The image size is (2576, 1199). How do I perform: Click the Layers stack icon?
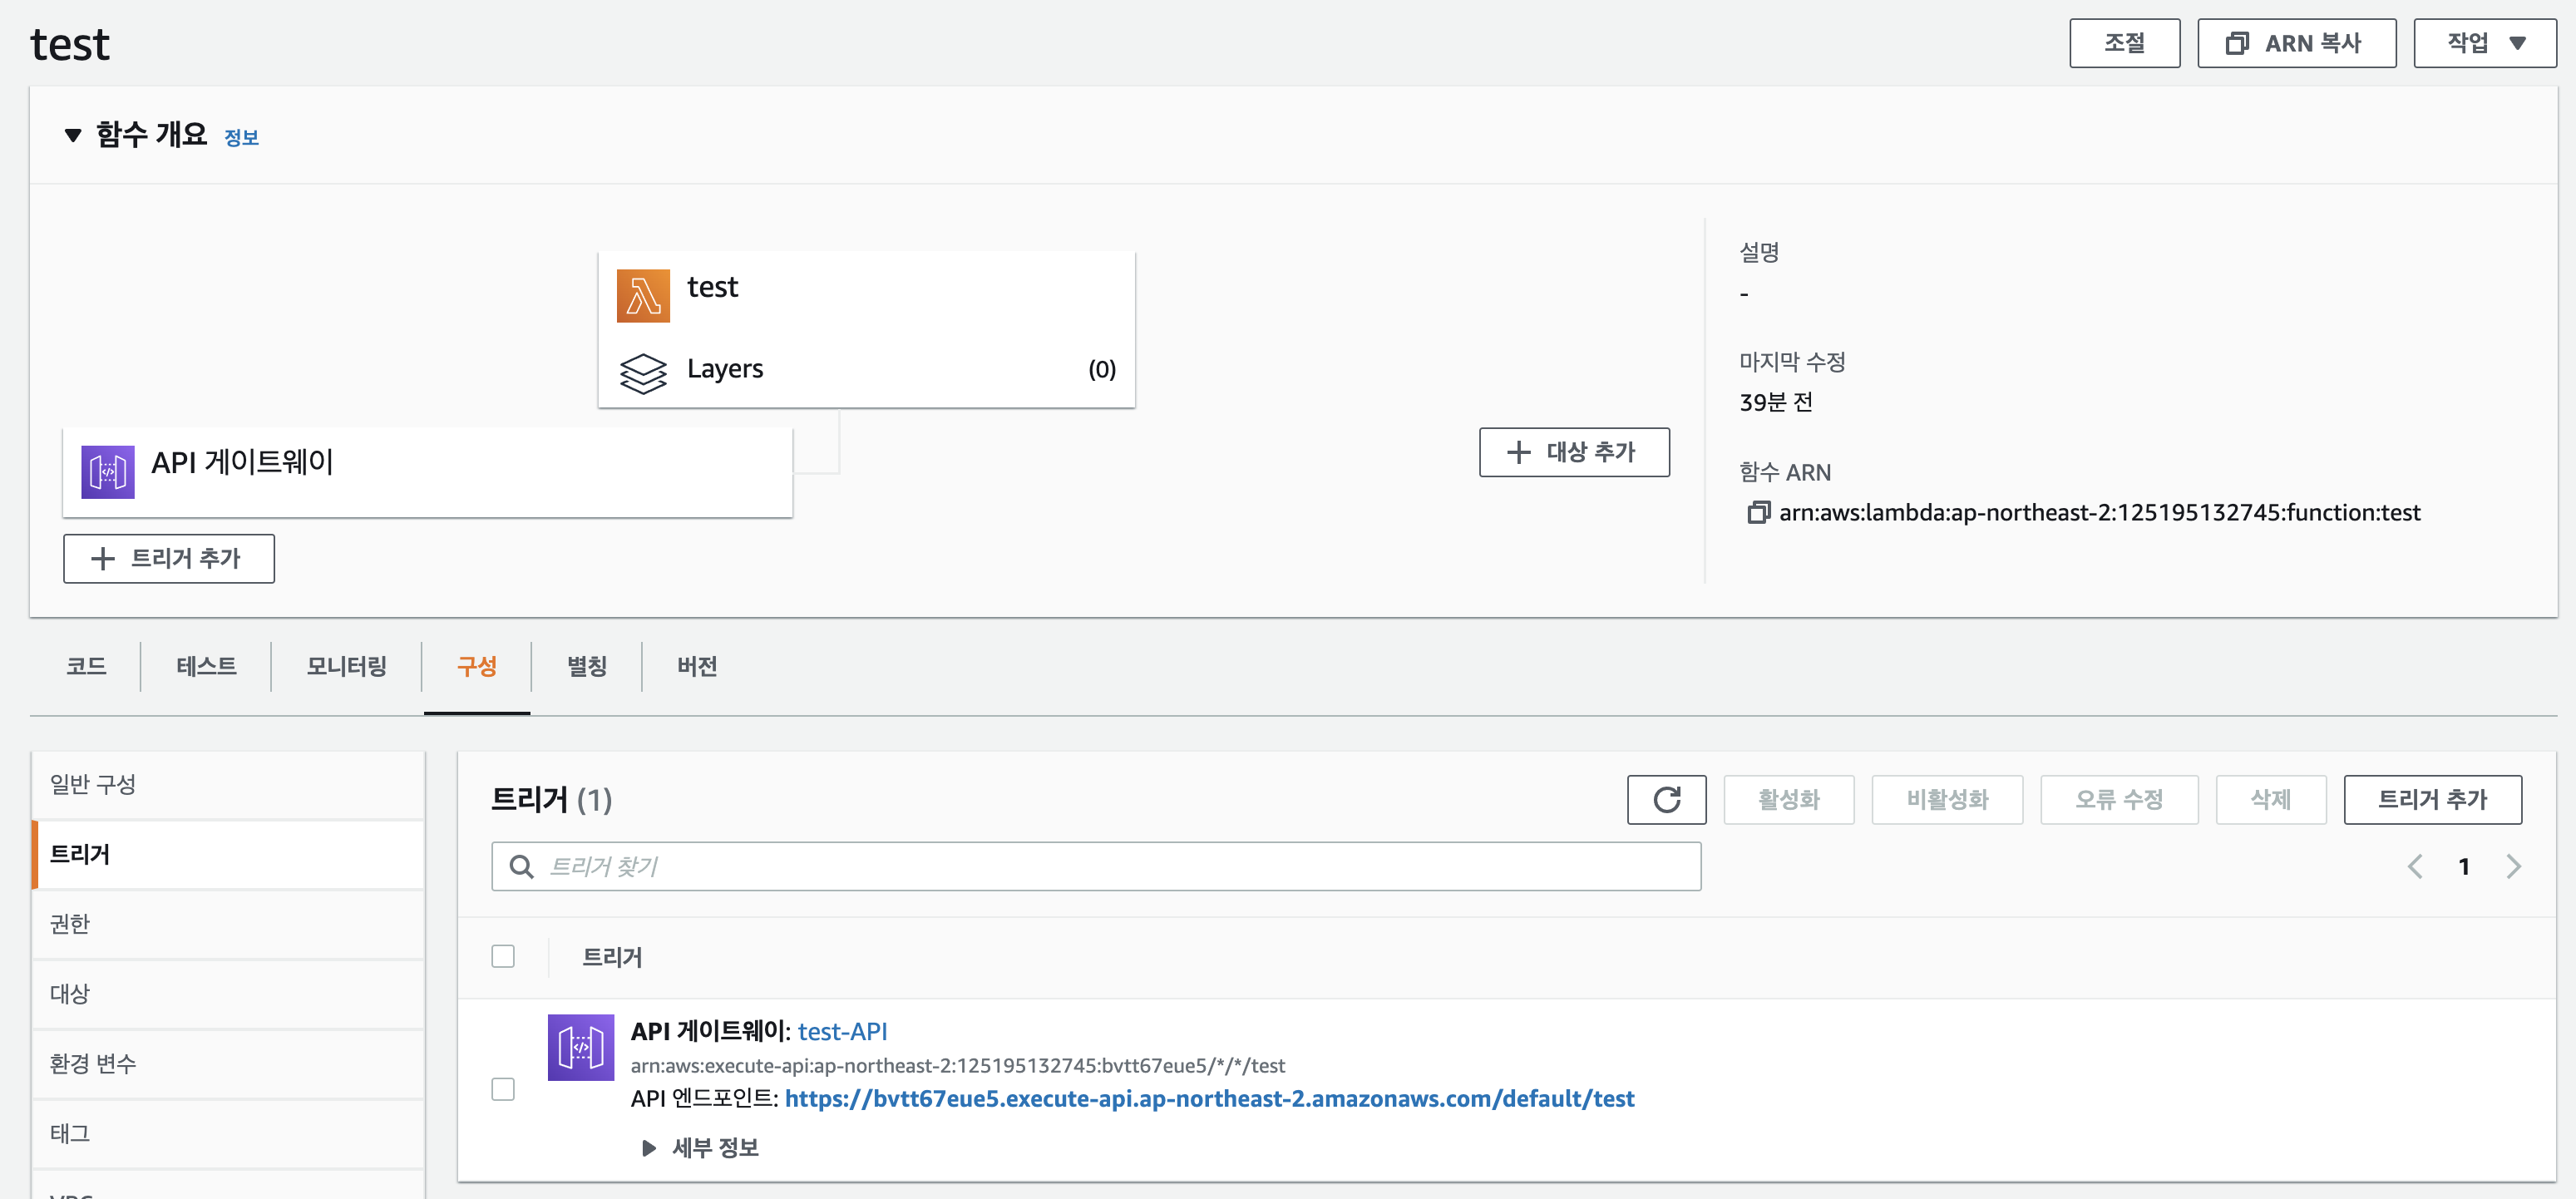[x=643, y=373]
